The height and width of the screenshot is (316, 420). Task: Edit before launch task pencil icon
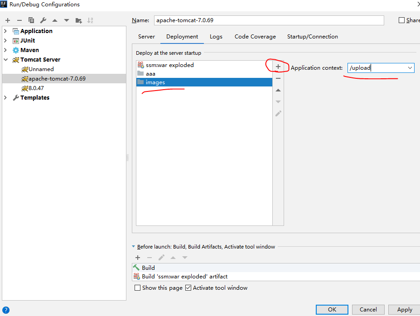[161, 258]
